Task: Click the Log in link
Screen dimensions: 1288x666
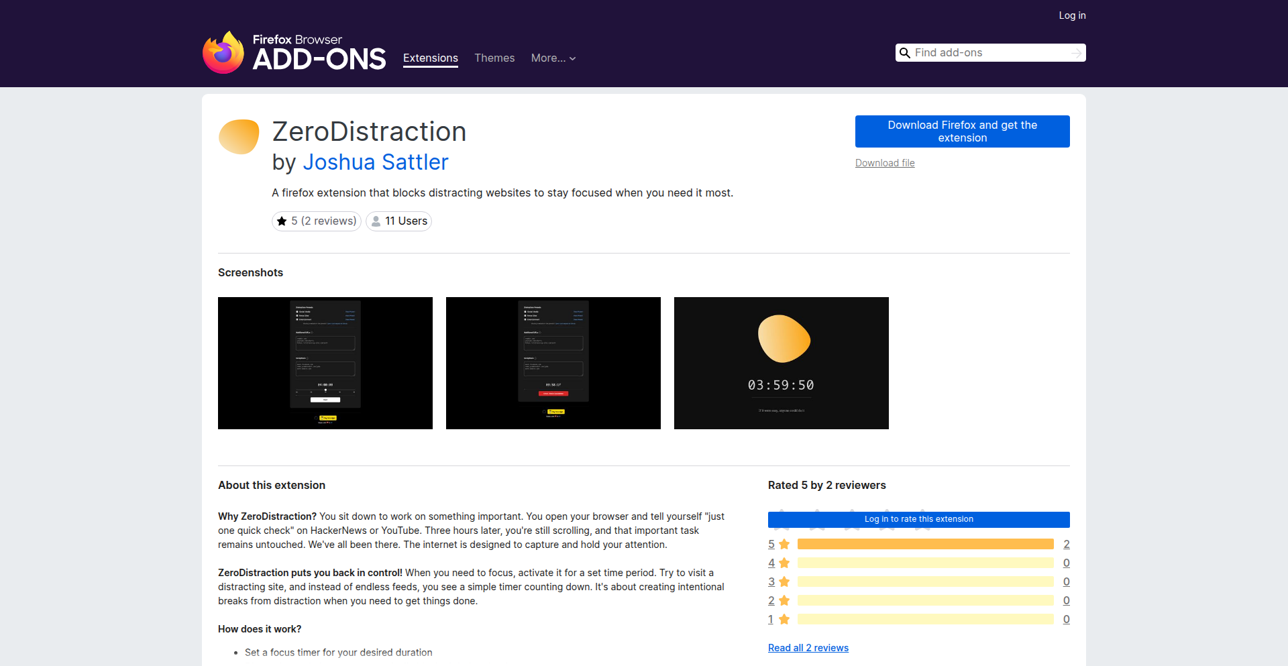Action: (x=1072, y=15)
